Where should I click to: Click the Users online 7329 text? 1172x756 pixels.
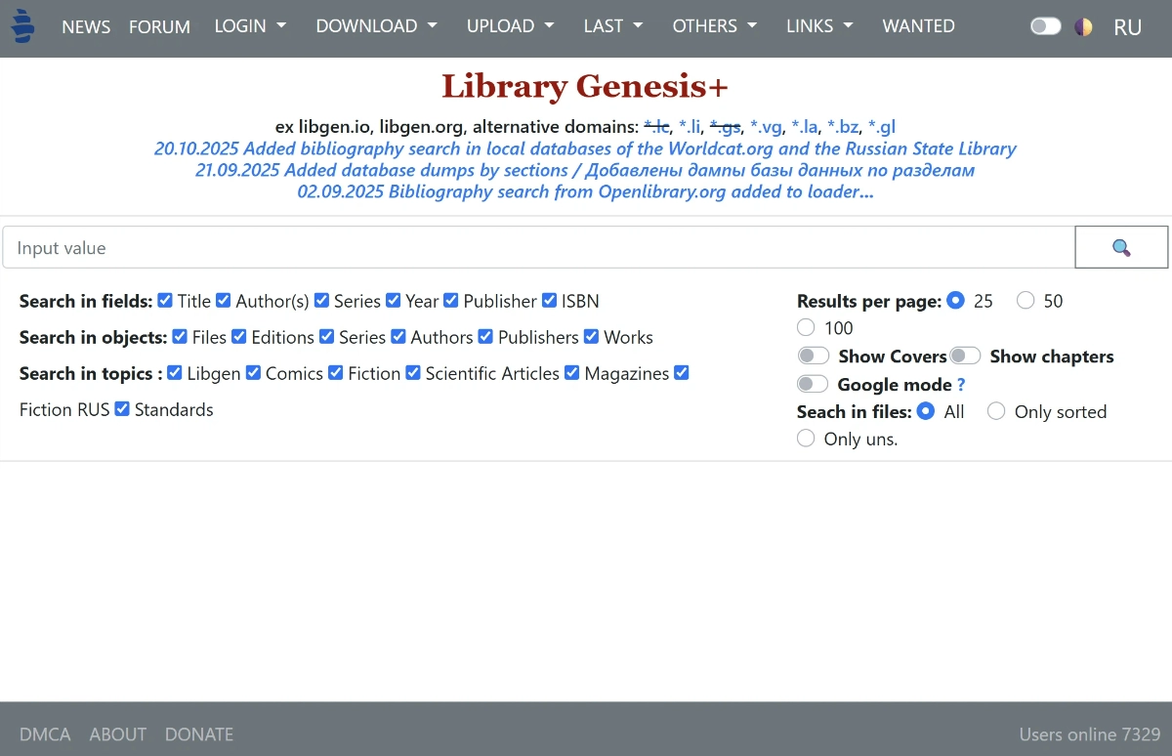click(x=1090, y=734)
